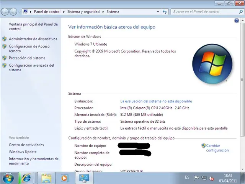Image resolution: width=245 pixels, height=184 pixels.
Task: Click shield icon next to Cambiar configuración
Action: 203,146
